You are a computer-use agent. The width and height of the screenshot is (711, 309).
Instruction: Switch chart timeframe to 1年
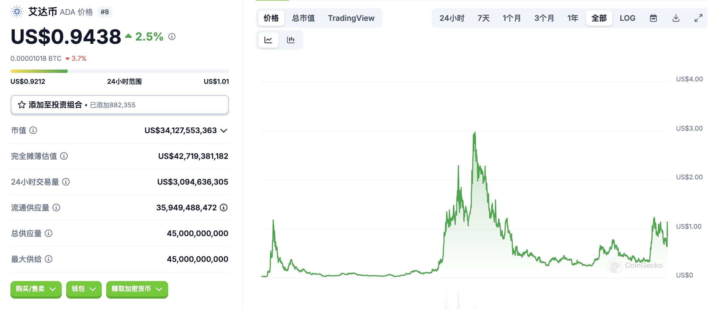coord(572,18)
